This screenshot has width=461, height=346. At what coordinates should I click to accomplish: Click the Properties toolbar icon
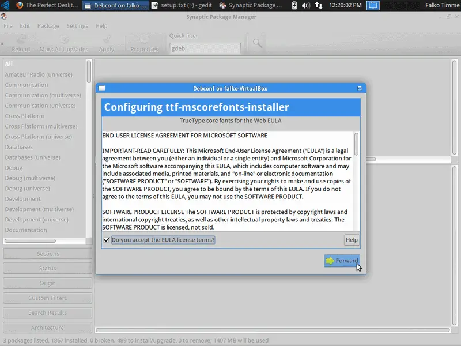144,43
